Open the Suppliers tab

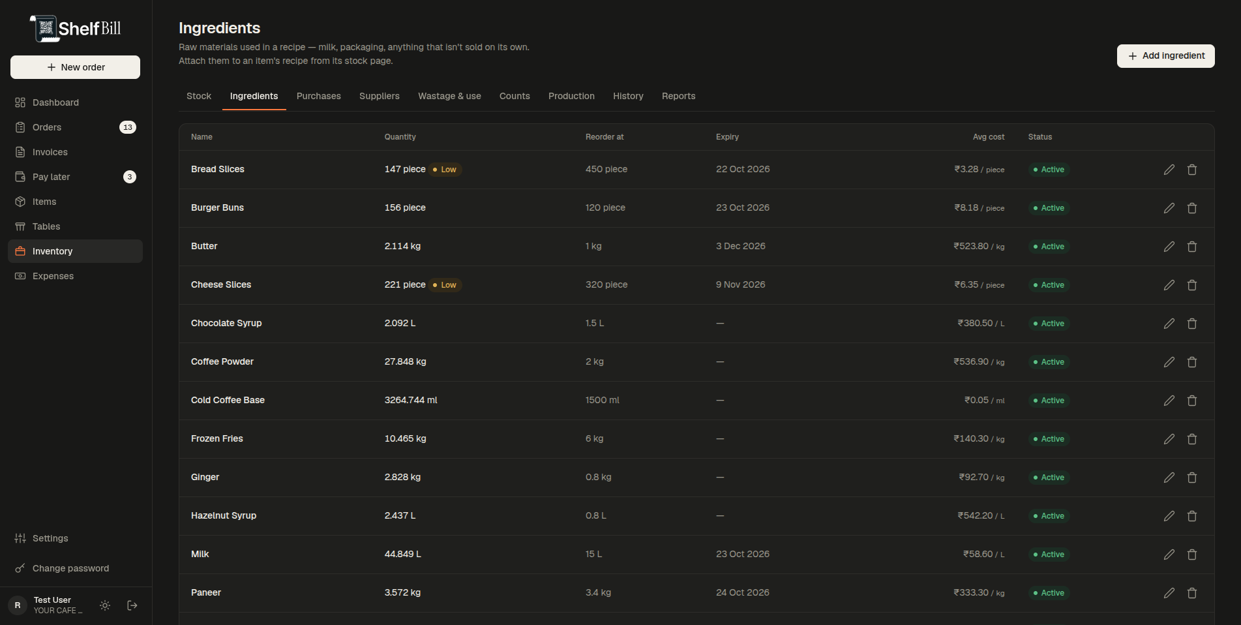coord(380,96)
